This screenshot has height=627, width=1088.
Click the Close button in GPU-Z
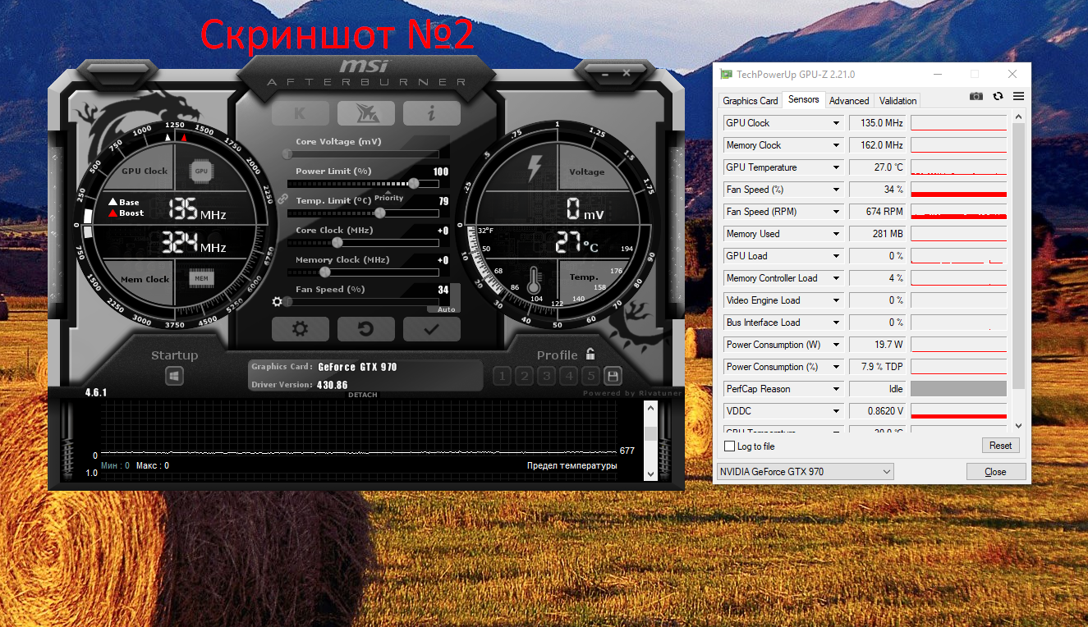pos(995,472)
